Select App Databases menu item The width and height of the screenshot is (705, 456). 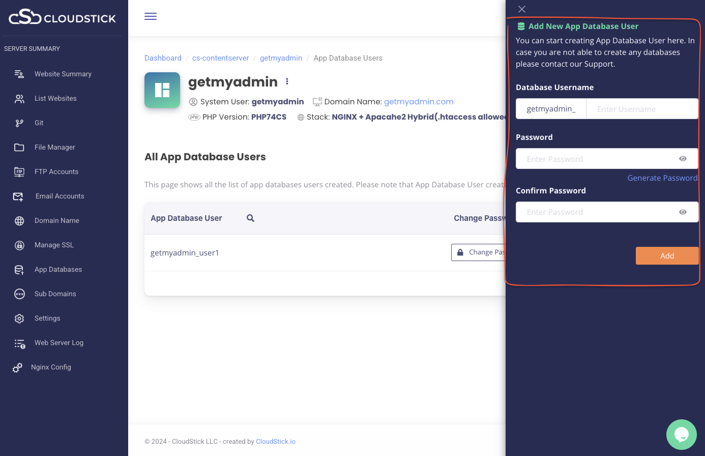(x=58, y=269)
